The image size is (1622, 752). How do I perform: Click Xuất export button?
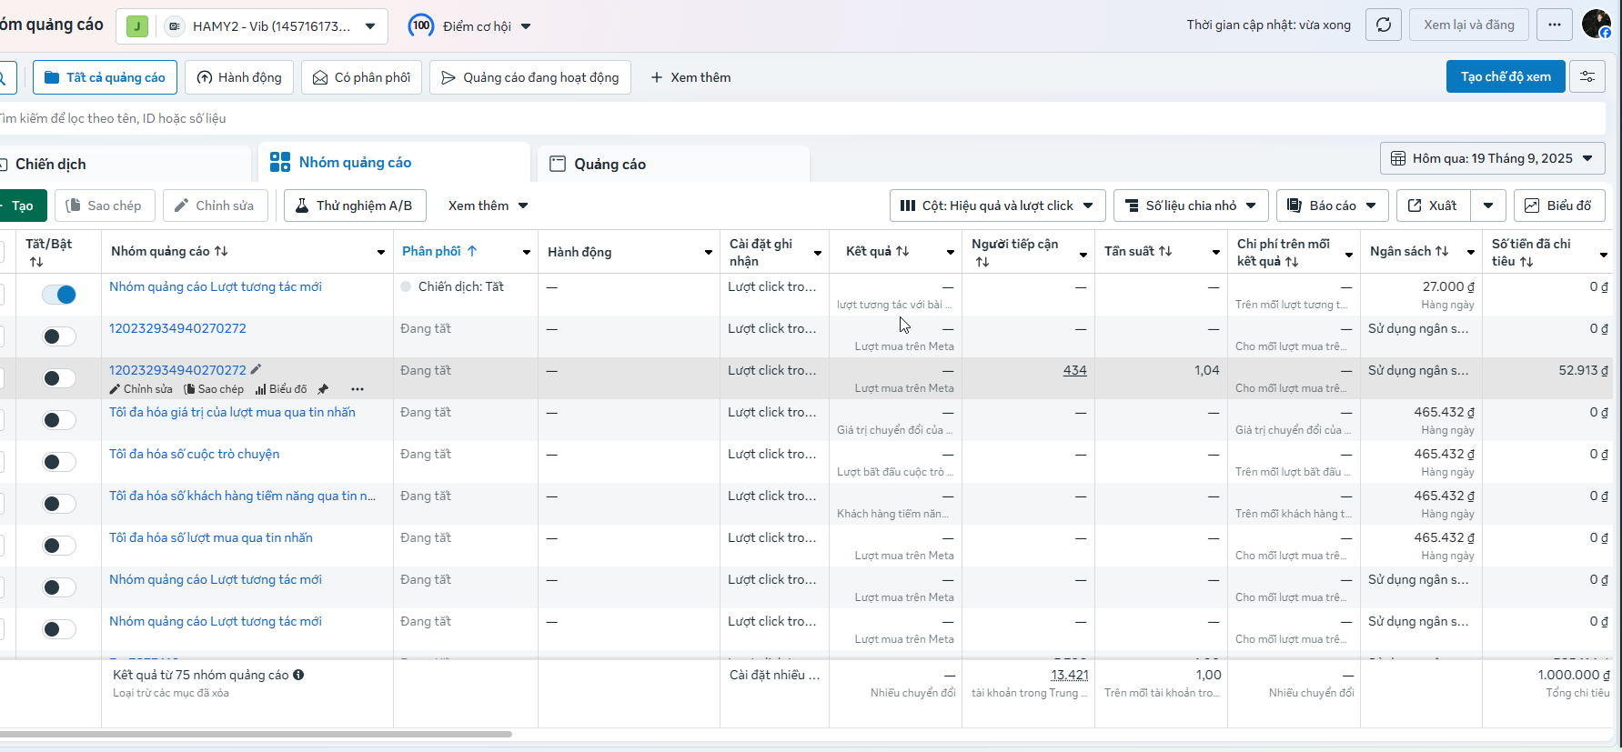[x=1434, y=206]
